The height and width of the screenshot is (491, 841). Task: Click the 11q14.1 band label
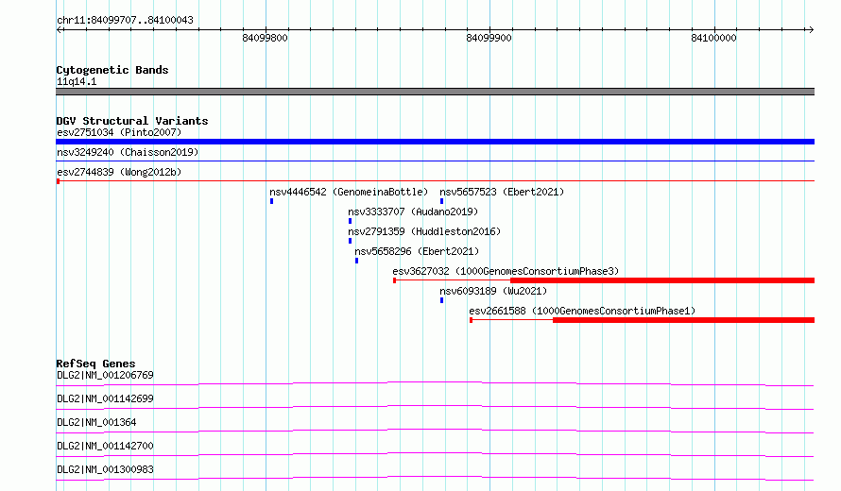[x=77, y=81]
